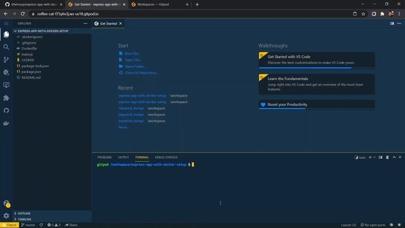Open editor more actions ellipsis
405x228 pixels.
pyautogui.click(x=399, y=23)
